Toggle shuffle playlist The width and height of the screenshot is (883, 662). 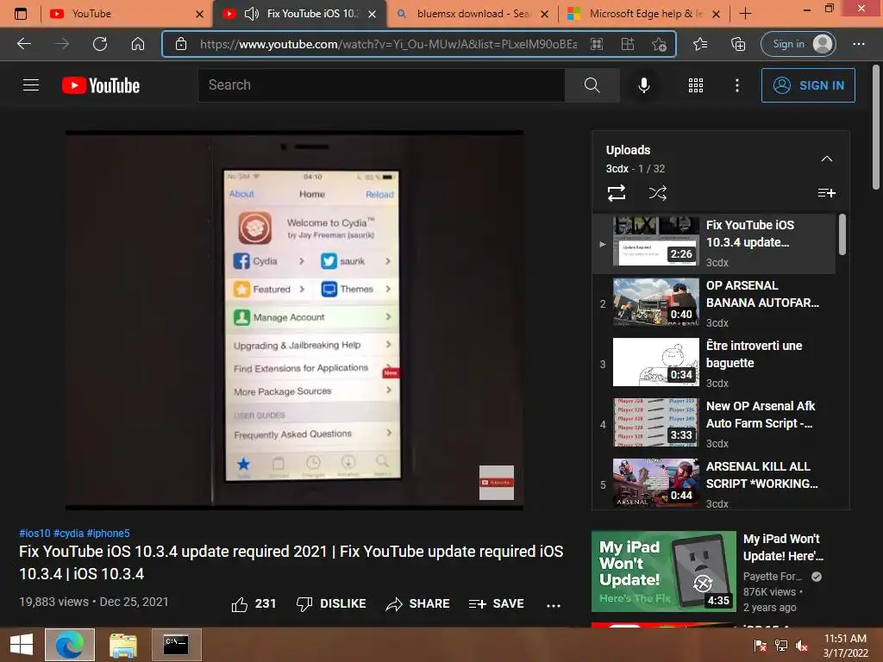coord(657,193)
